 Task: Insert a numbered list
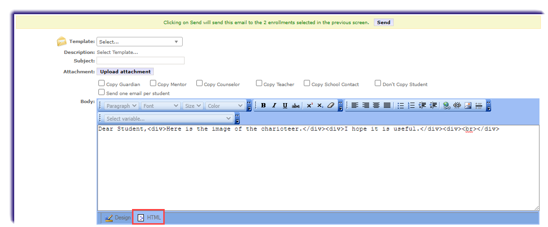(x=411, y=105)
